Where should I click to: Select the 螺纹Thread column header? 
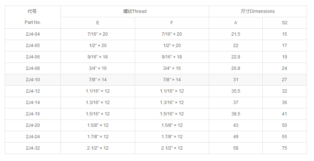(x=135, y=11)
